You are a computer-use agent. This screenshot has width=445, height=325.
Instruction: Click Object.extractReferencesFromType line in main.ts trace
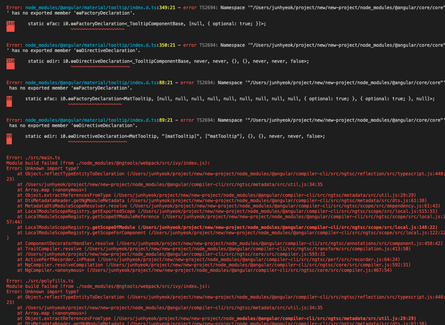[x=217, y=195]
